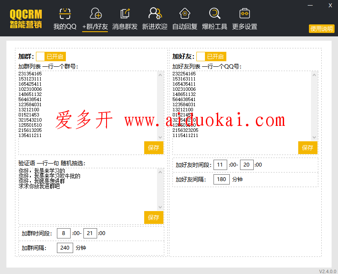Select the +群/好友 add-friend icon

tap(95, 13)
